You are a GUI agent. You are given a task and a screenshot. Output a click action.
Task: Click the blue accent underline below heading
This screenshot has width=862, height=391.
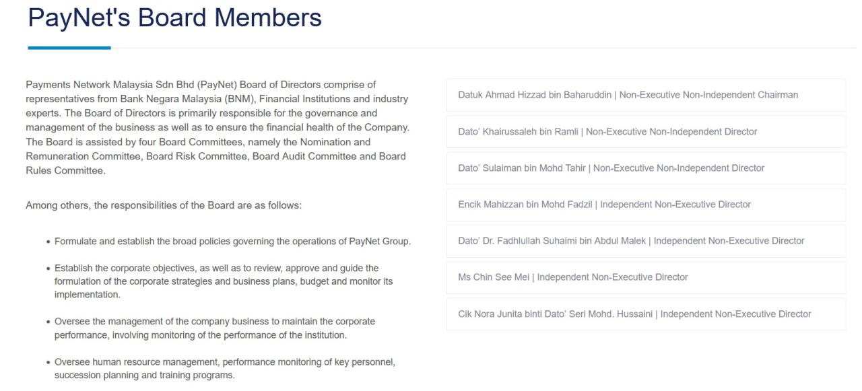69,48
